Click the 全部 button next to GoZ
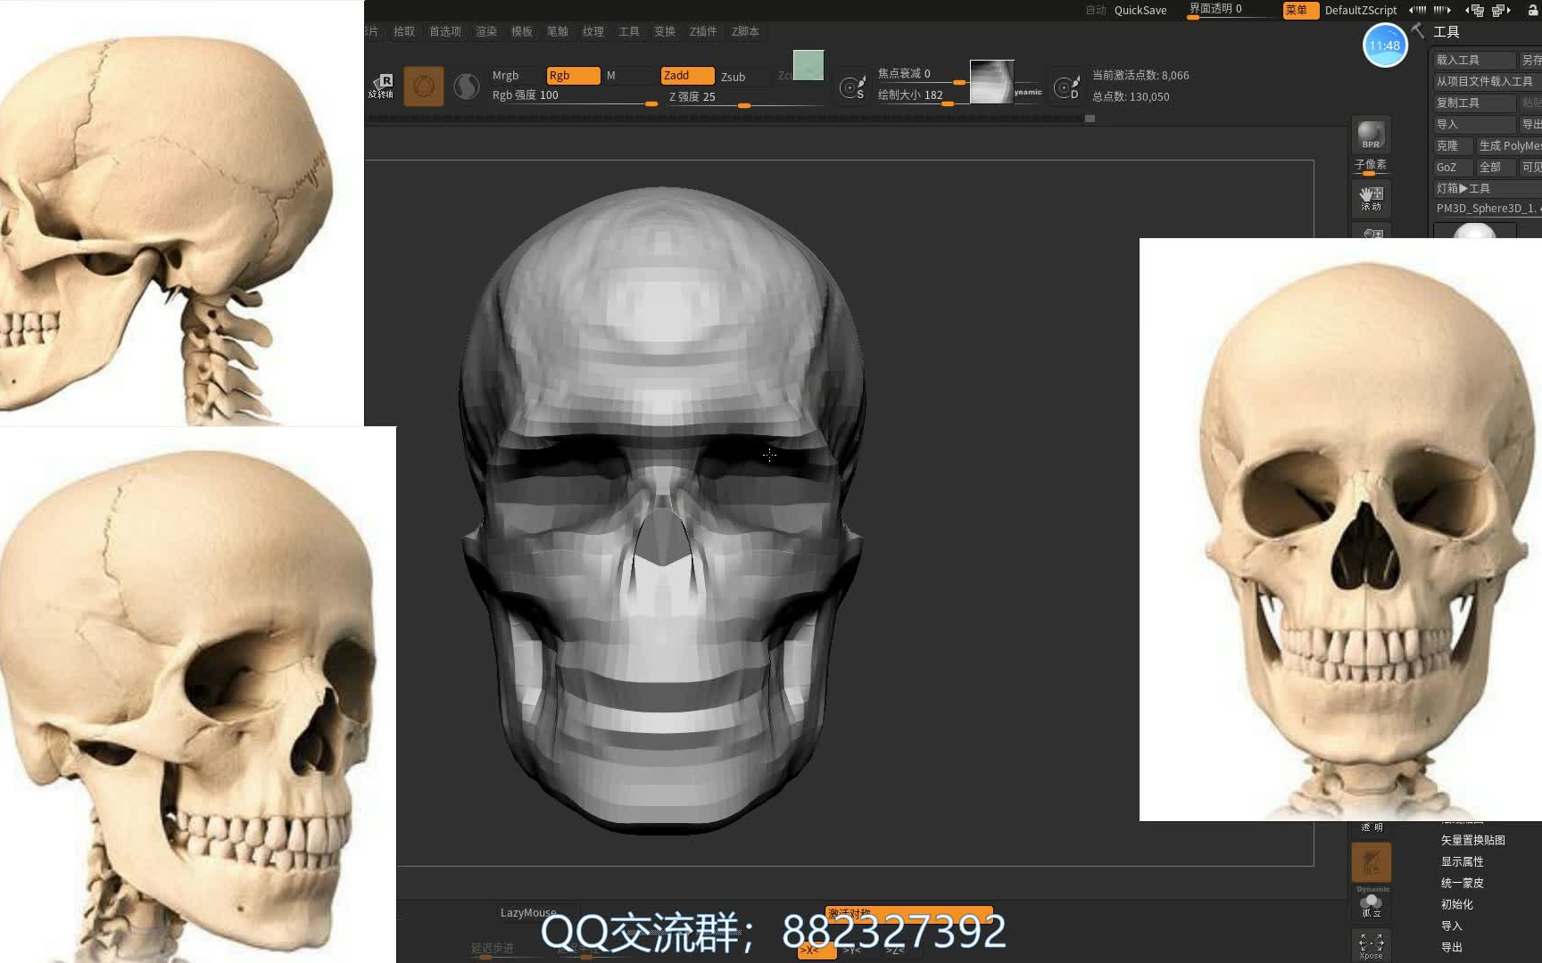1542x963 pixels. coord(1496,167)
